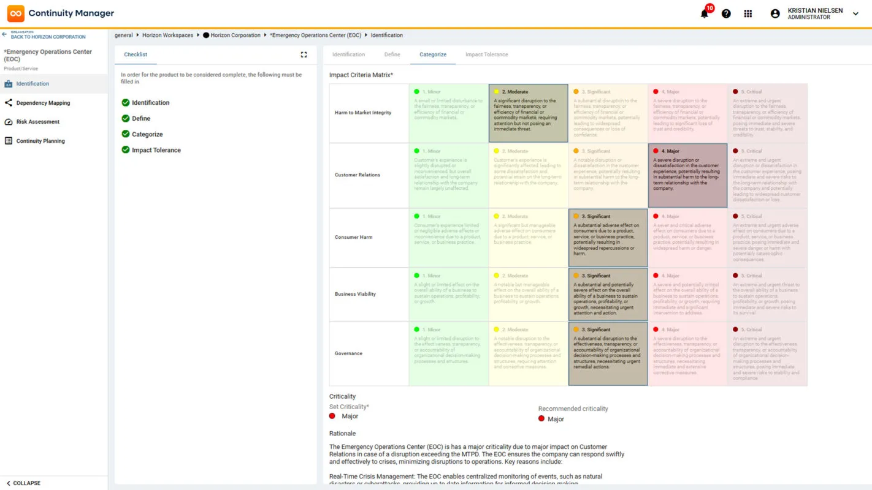Image resolution: width=872 pixels, height=490 pixels.
Task: Click Horizon Corporation in the breadcrumb
Action: click(235, 36)
